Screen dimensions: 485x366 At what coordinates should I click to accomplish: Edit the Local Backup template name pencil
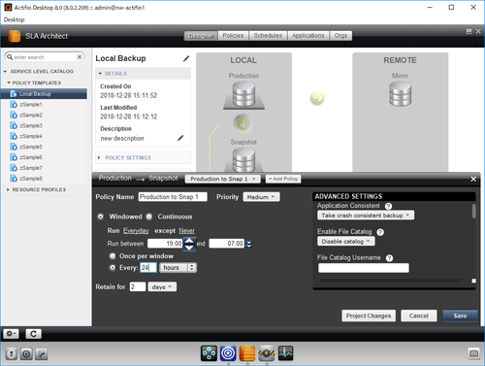coord(186,58)
